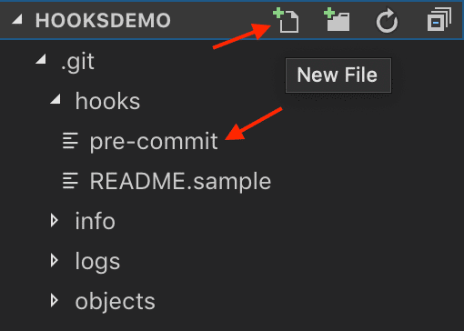464x331 pixels.
Task: Click the New Folder icon
Action: pos(337,20)
